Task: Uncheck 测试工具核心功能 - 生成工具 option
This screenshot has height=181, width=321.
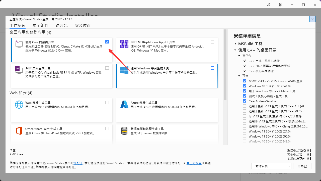Action: click(245, 96)
